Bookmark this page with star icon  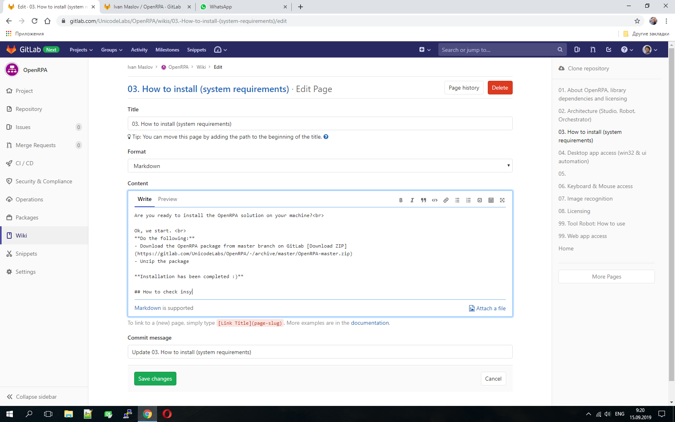637,21
